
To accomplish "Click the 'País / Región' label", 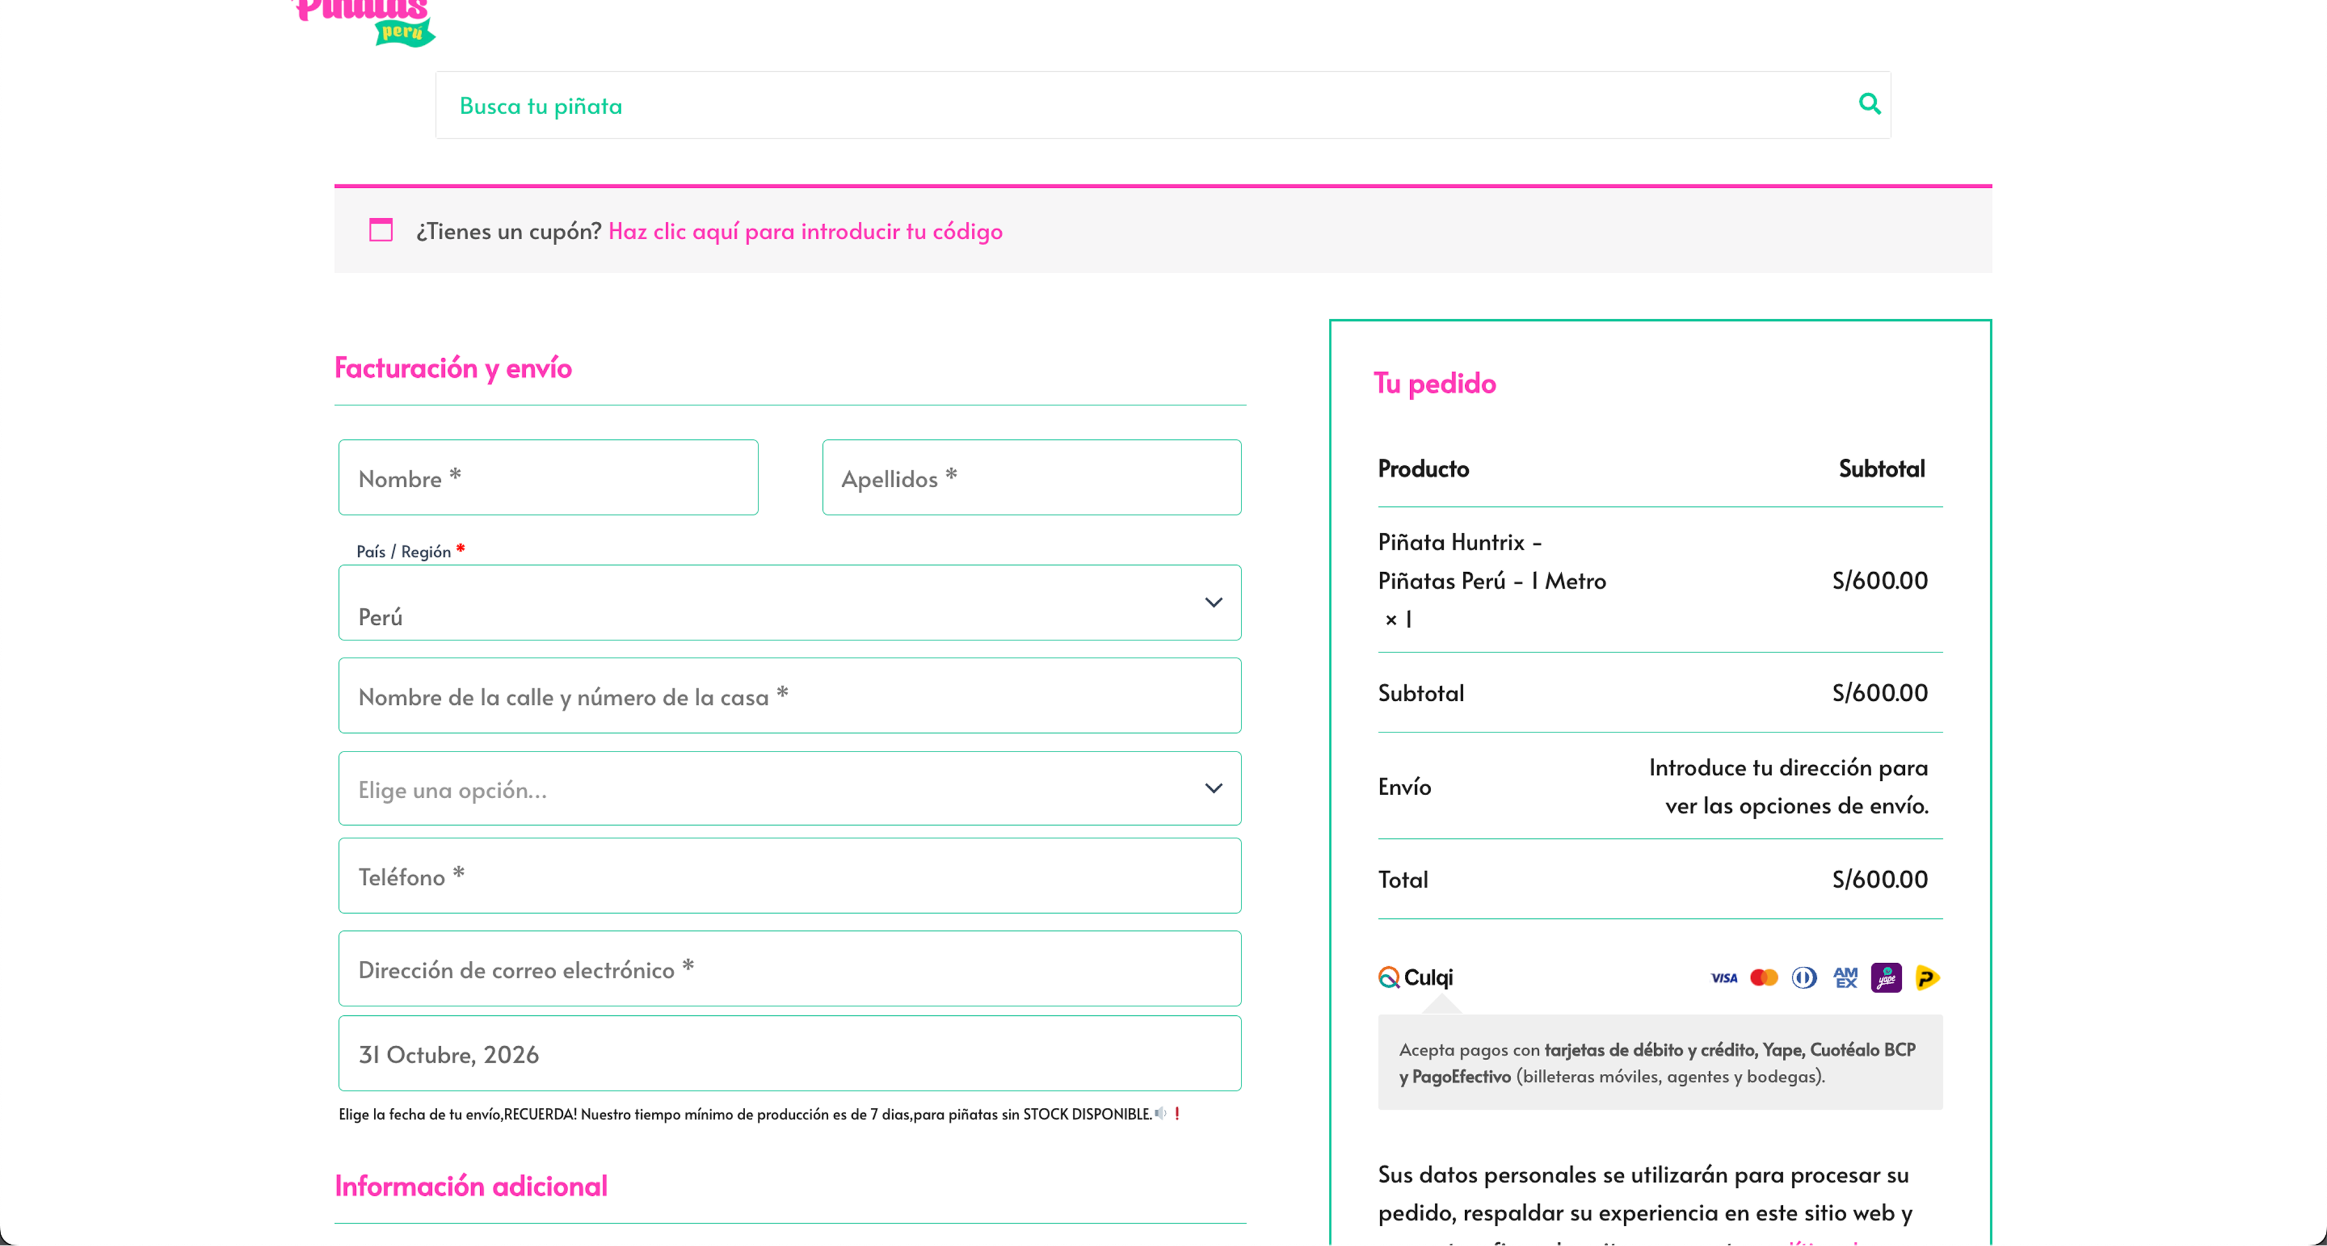I will pos(403,551).
